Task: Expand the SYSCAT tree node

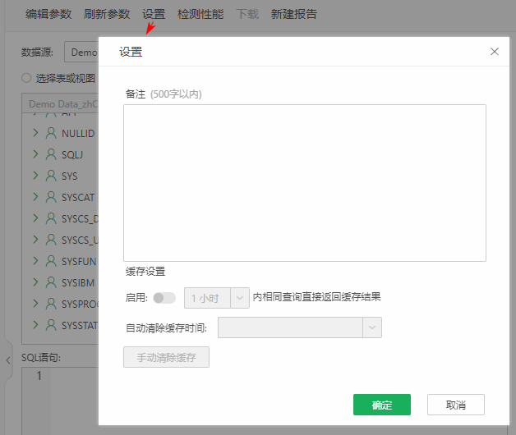Action: coord(35,197)
